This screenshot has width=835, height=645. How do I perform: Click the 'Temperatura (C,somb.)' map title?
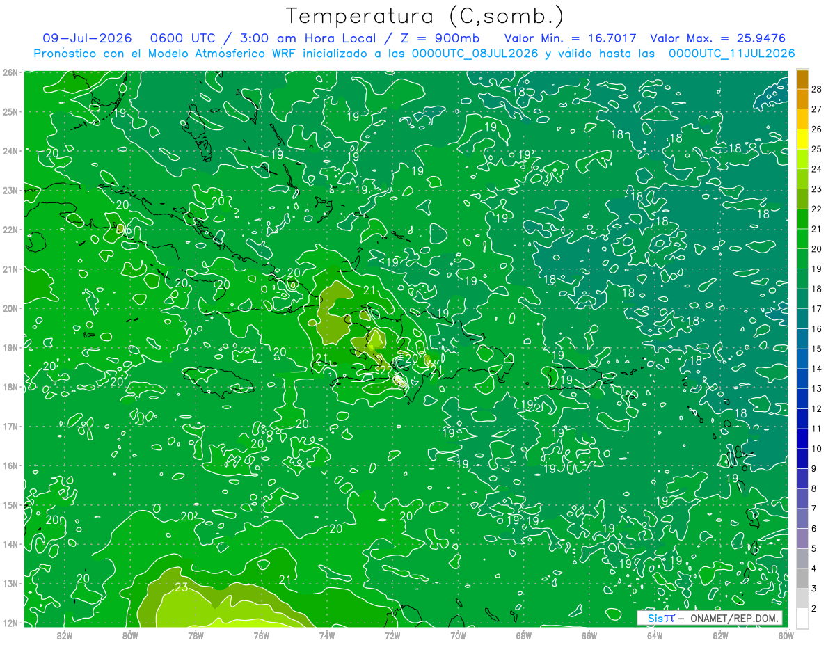(425, 16)
